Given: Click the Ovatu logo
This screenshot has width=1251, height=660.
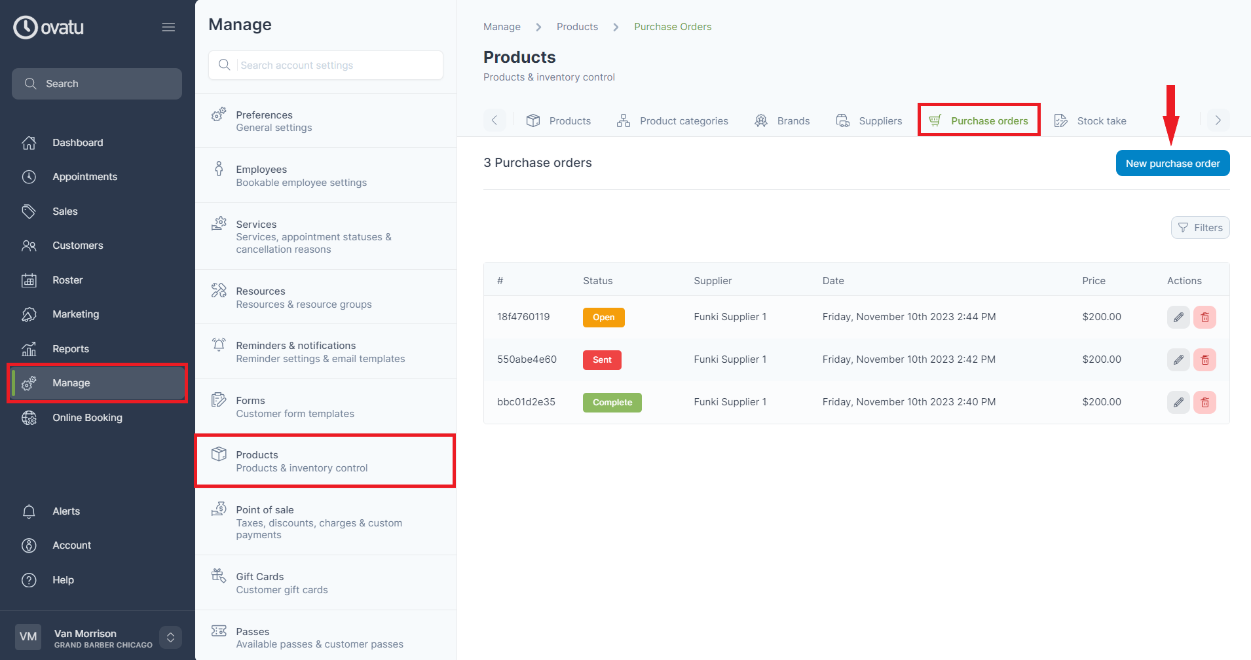Looking at the screenshot, I should click(48, 27).
